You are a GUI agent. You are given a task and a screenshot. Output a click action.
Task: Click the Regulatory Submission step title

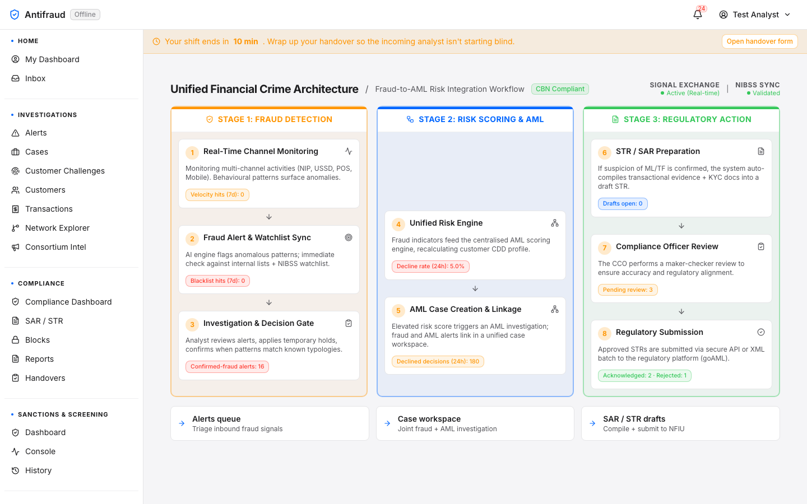(659, 332)
